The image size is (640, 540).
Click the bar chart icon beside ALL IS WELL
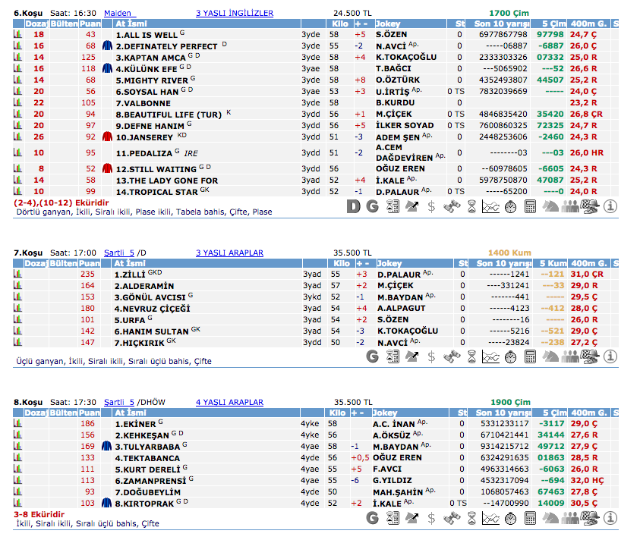[x=17, y=35]
